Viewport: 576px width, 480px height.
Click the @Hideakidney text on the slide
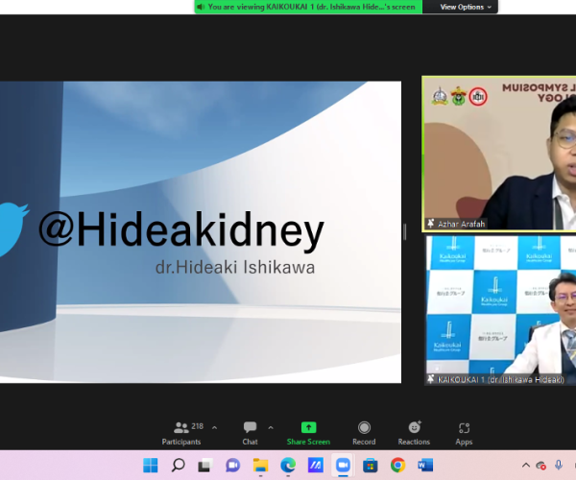pyautogui.click(x=181, y=230)
